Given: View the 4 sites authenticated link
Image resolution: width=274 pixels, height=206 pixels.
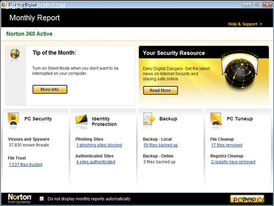Looking at the screenshot, I should click(x=96, y=162).
